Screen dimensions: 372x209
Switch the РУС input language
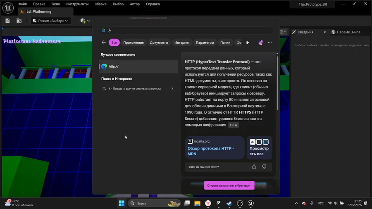(x=321, y=203)
